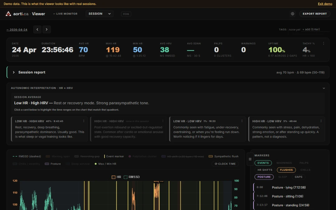Open settings via the gear icon
This screenshot has width=336, height=210.
pos(292,14)
